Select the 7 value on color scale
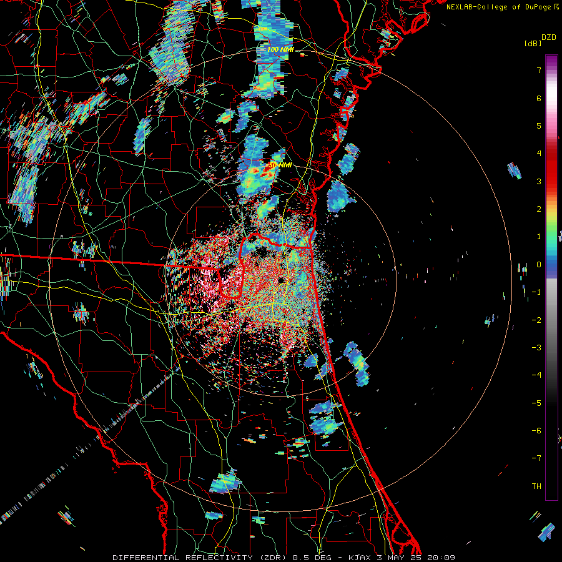The width and height of the screenshot is (562, 562). 539,70
